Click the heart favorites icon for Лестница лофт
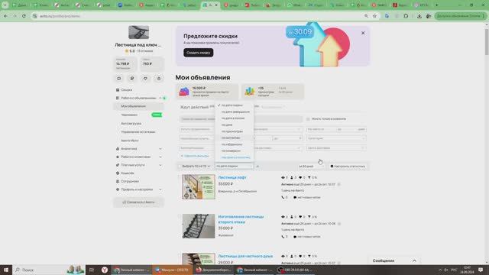Viewport: 489px width, 275px height. click(x=300, y=177)
